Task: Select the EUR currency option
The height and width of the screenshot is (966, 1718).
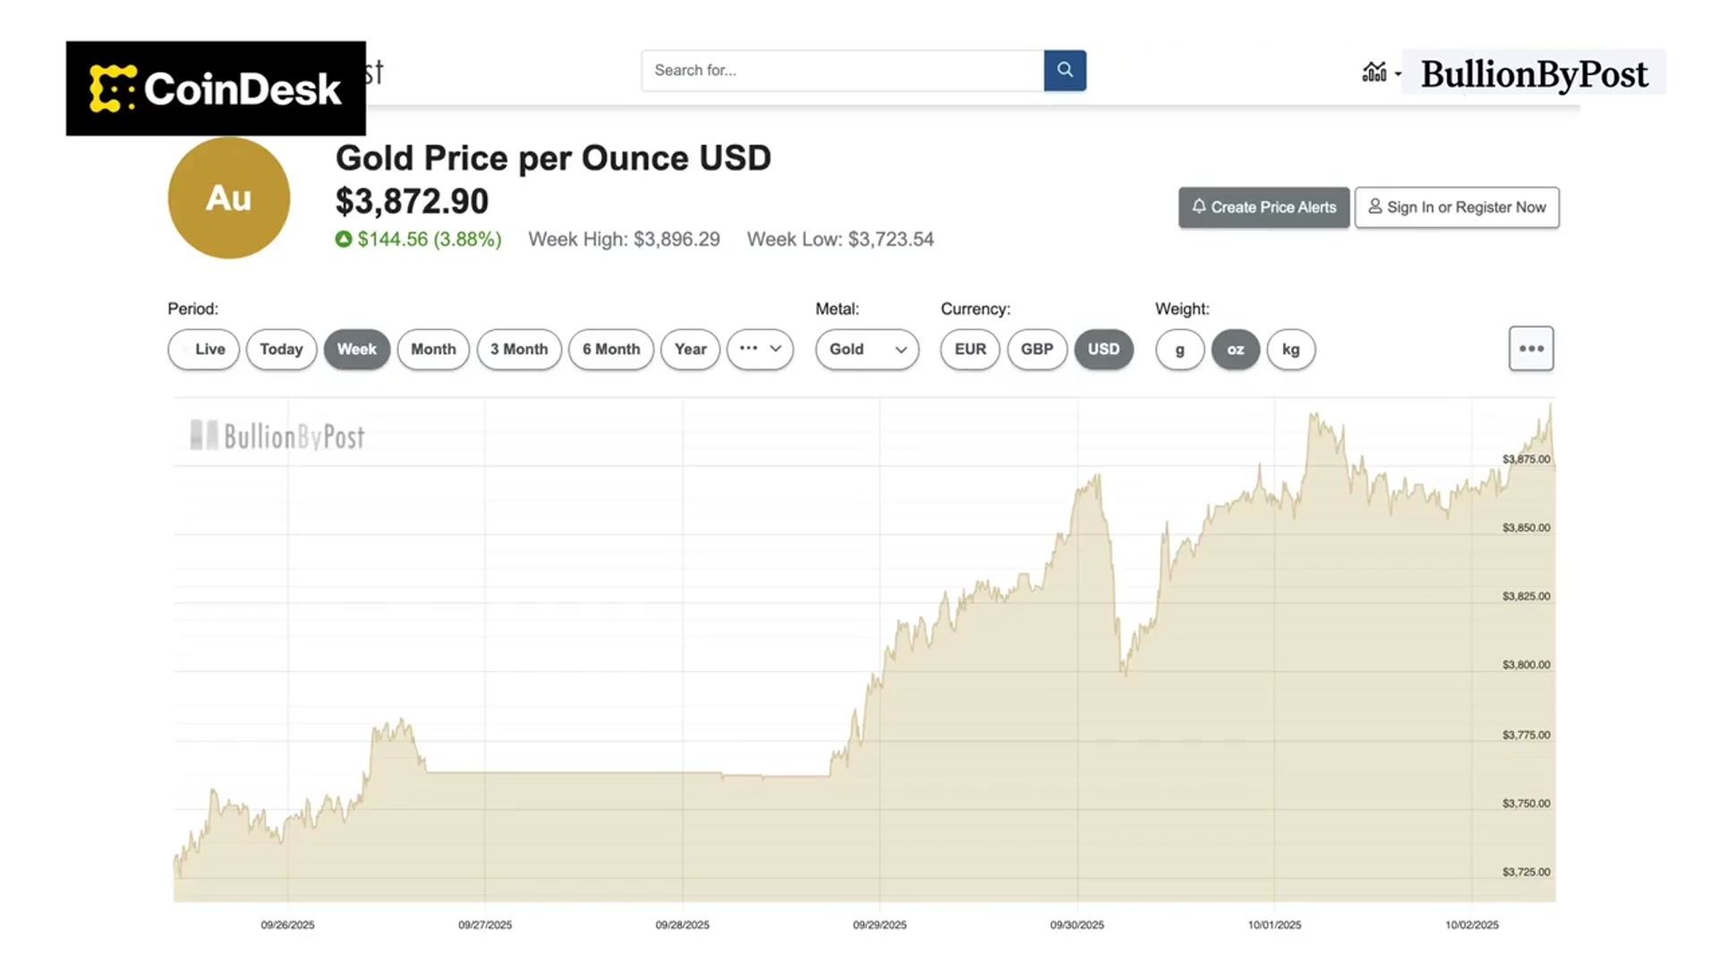Action: (x=970, y=349)
